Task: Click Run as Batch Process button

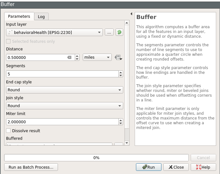Action: point(31,167)
